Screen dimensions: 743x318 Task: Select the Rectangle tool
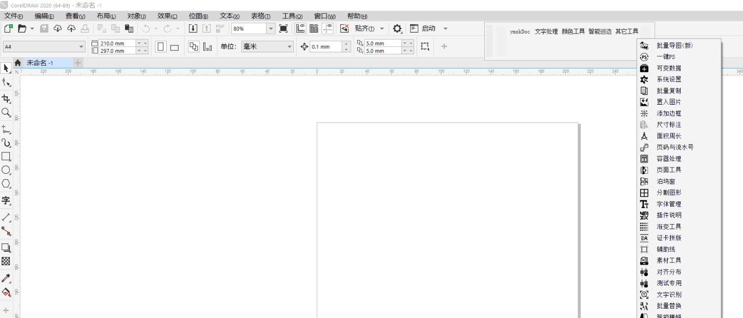click(x=6, y=157)
